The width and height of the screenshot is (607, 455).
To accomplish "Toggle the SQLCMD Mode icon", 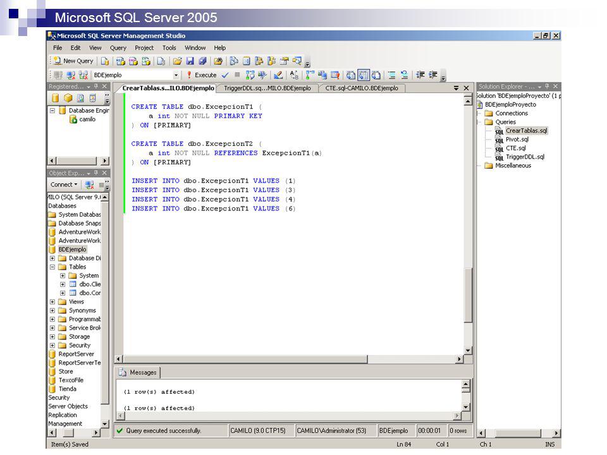I will 335,75.
